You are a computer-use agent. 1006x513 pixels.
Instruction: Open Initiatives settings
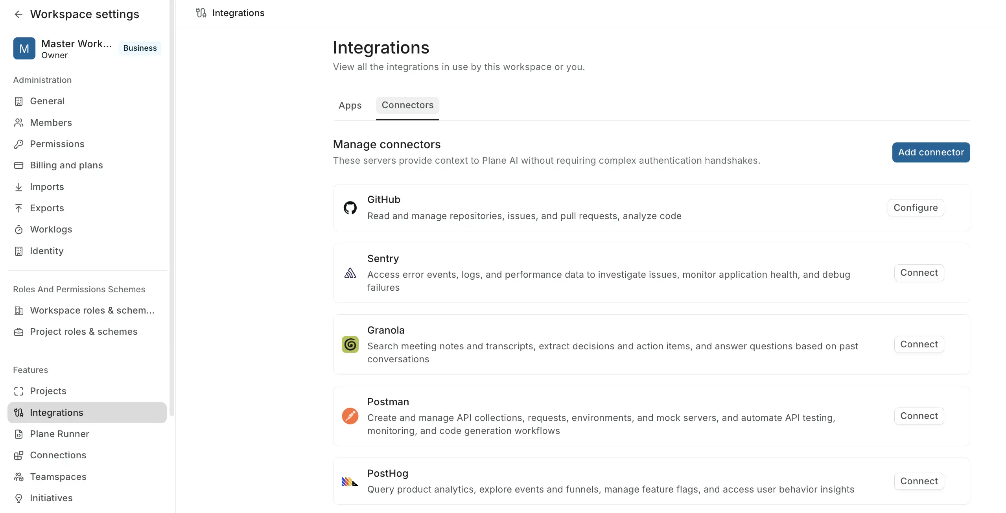click(x=87, y=498)
